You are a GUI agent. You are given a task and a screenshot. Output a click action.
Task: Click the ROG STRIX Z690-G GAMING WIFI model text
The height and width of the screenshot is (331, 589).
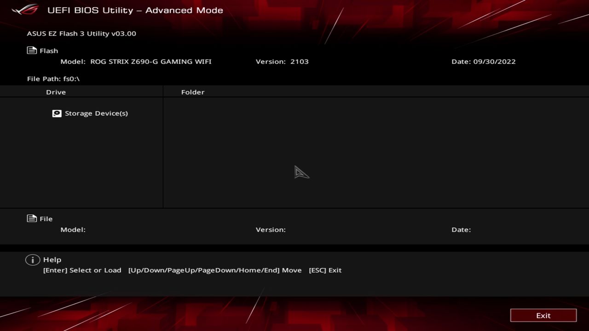pyautogui.click(x=151, y=61)
